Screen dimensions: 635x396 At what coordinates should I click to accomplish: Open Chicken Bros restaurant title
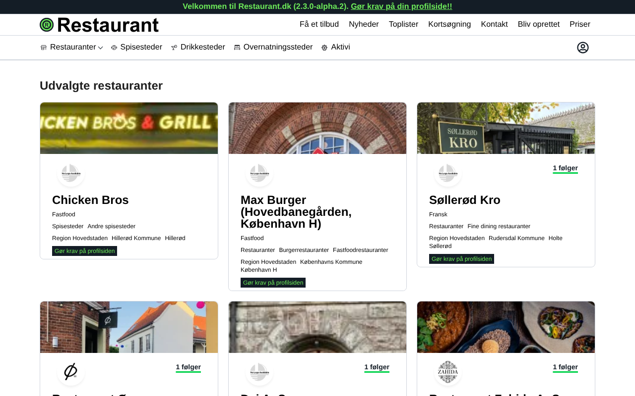[x=90, y=200]
